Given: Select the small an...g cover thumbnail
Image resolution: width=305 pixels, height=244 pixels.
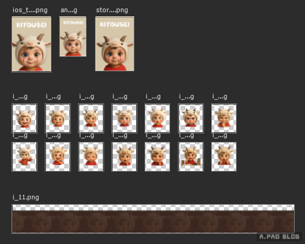Looking at the screenshot, I should tap(73, 36).
